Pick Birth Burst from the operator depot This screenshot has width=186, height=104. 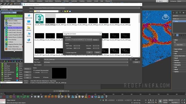[7, 66]
